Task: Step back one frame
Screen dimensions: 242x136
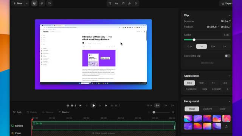Action: pyautogui.click(x=87, y=106)
